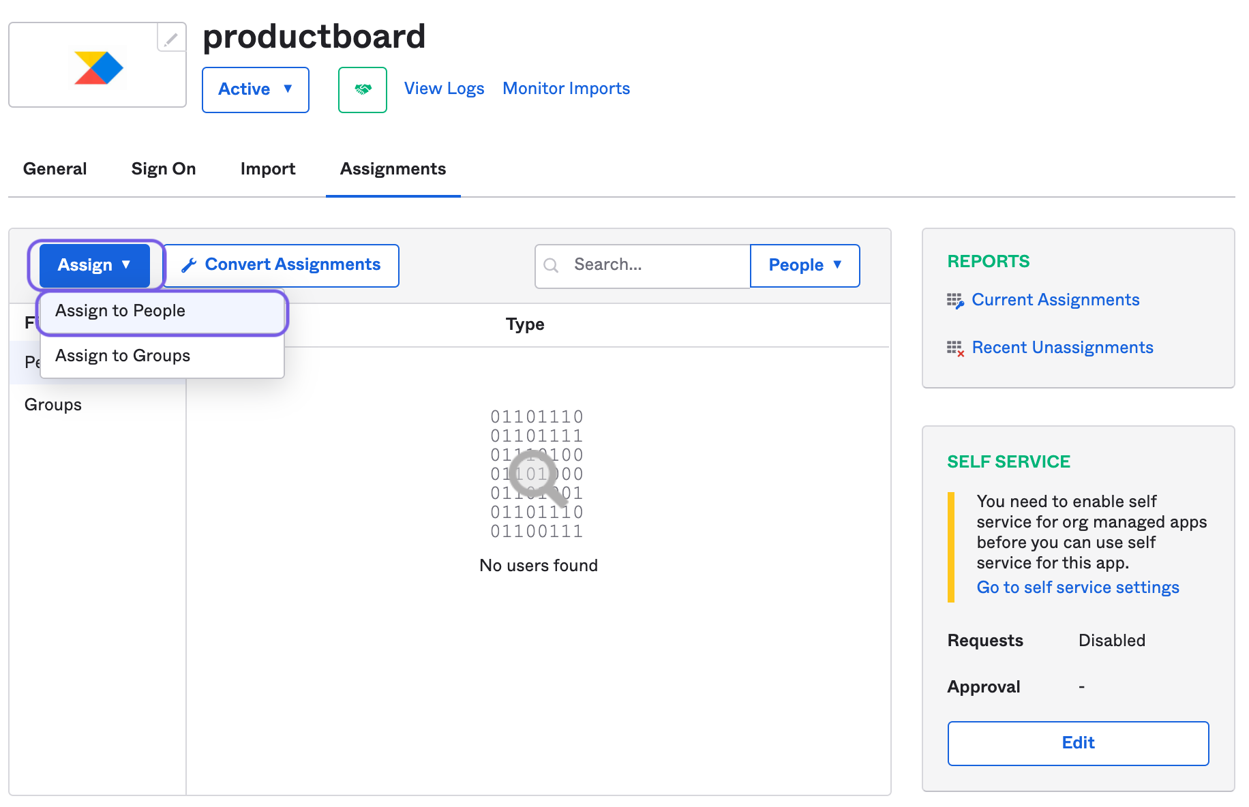The width and height of the screenshot is (1249, 807).
Task: Click the Disabled value for Requests
Action: pyautogui.click(x=1112, y=641)
